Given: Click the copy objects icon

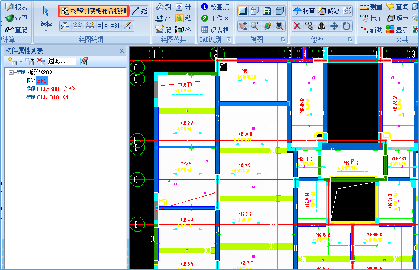Looking at the screenshot, I should 309,26.
